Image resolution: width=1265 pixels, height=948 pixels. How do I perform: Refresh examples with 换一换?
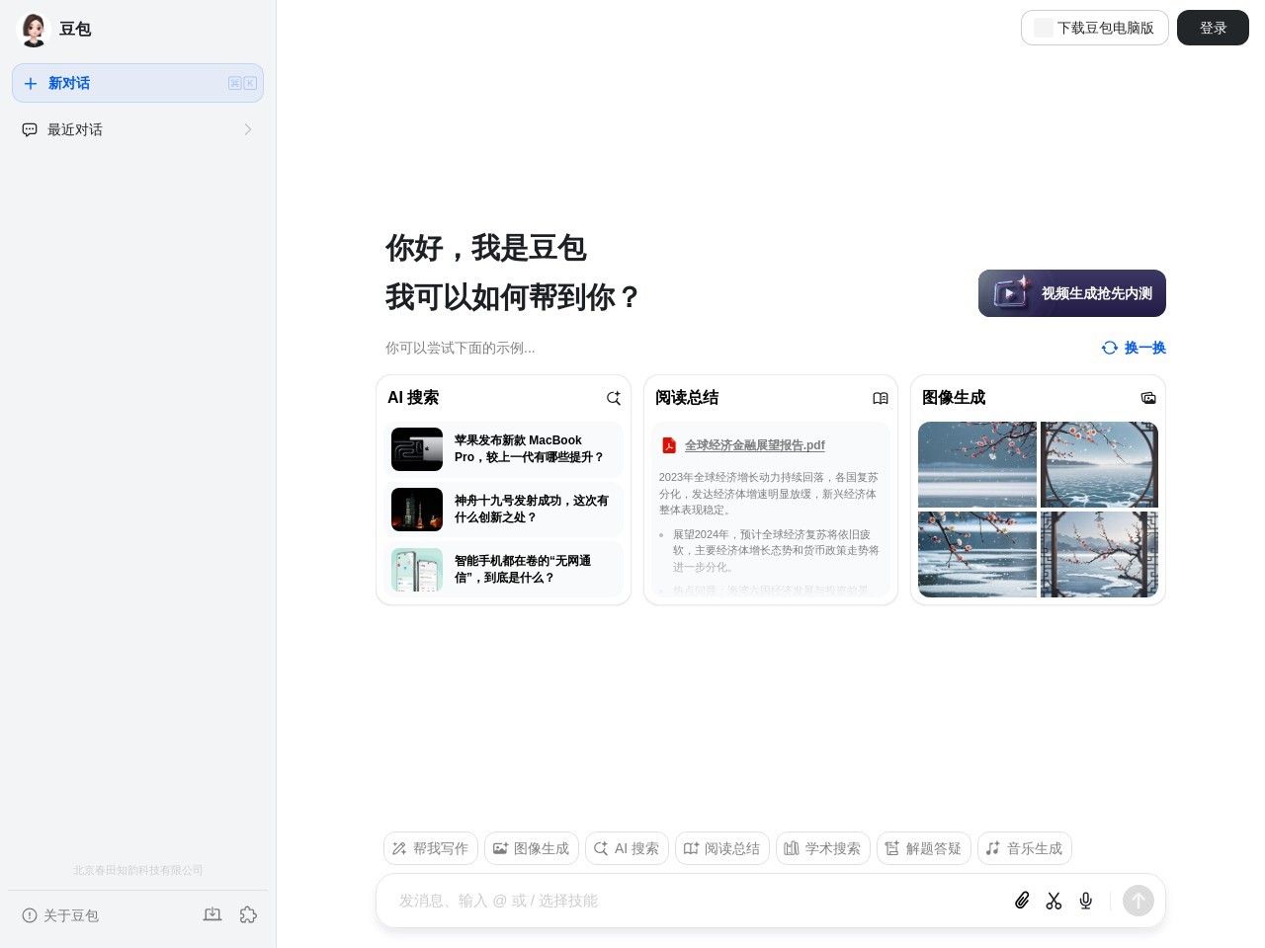1134,348
